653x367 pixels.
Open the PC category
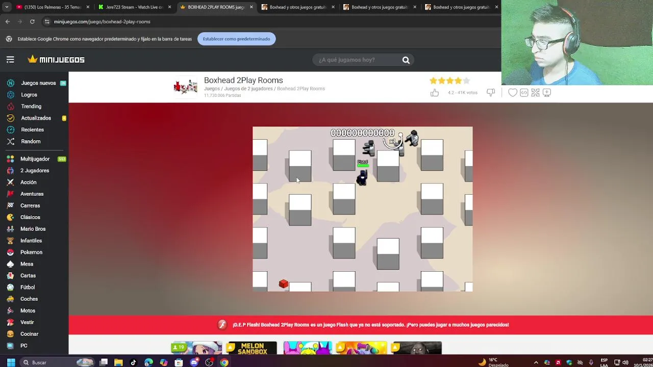coord(24,346)
